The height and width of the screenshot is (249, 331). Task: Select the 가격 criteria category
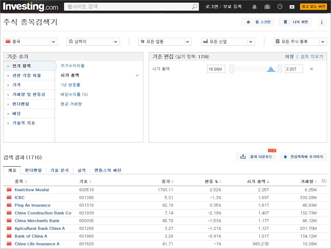tap(29, 85)
